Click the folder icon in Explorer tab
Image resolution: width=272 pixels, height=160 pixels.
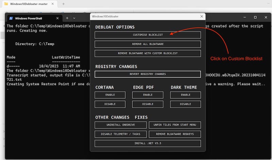[x=6, y=4]
